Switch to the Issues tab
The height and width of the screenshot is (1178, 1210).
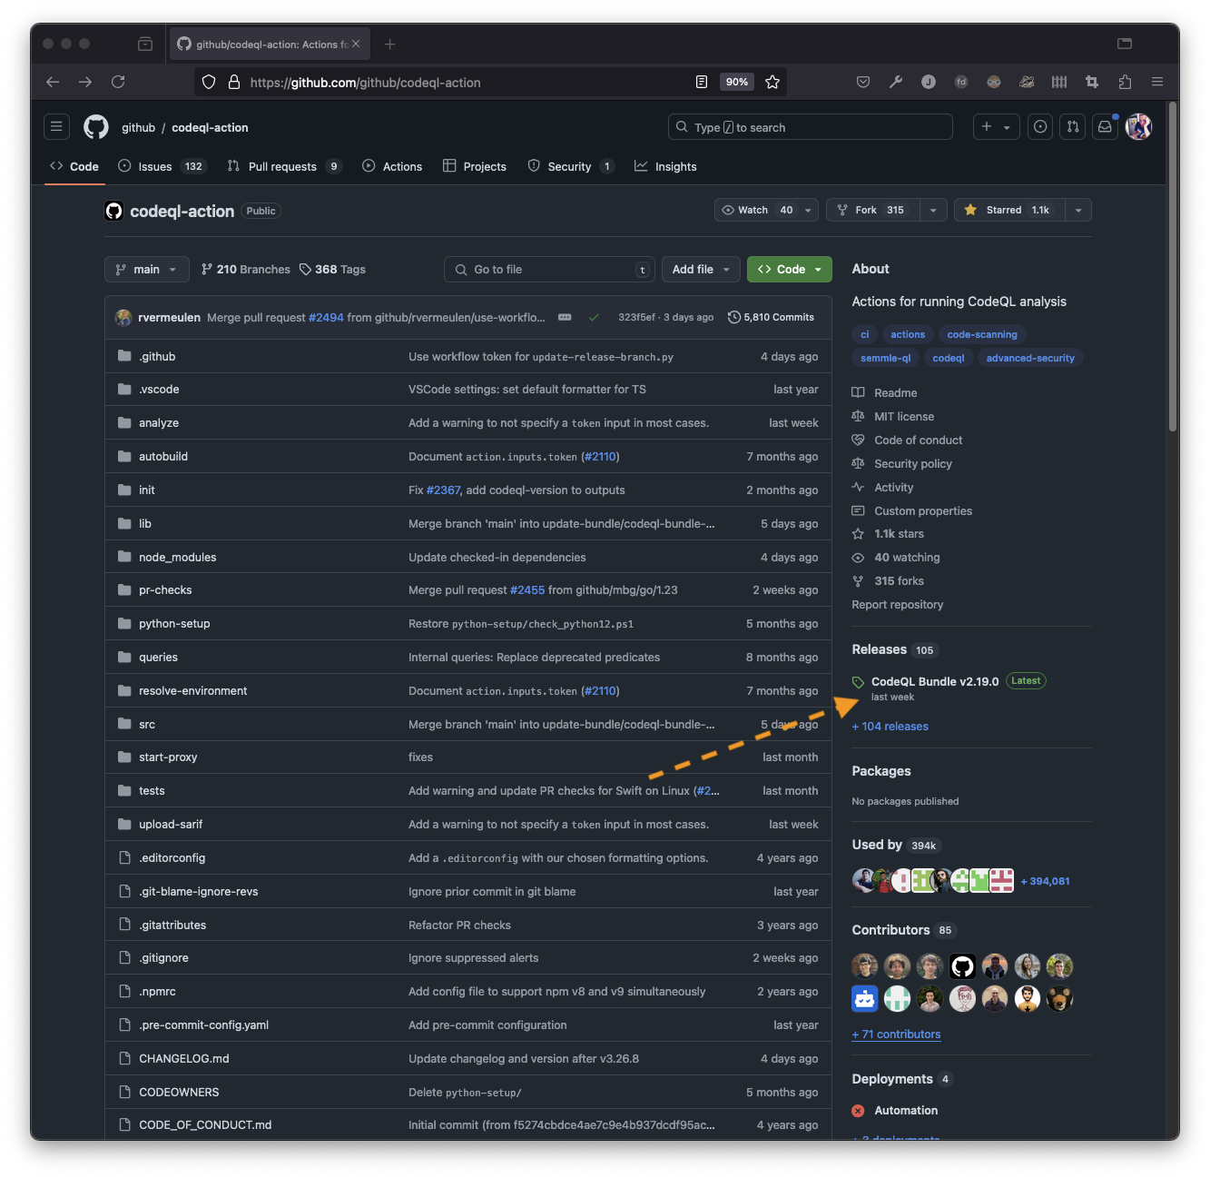(162, 166)
